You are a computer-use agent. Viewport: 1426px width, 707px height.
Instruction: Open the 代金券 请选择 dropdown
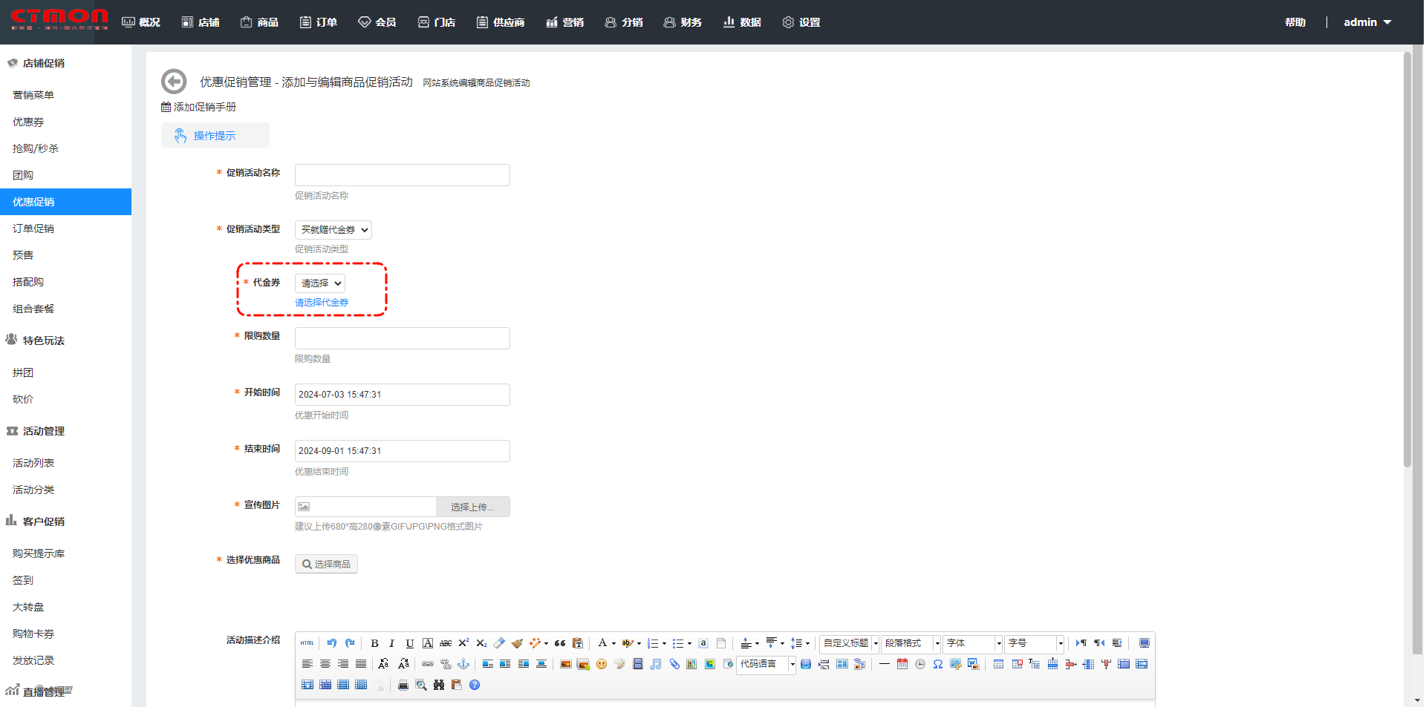tap(320, 283)
